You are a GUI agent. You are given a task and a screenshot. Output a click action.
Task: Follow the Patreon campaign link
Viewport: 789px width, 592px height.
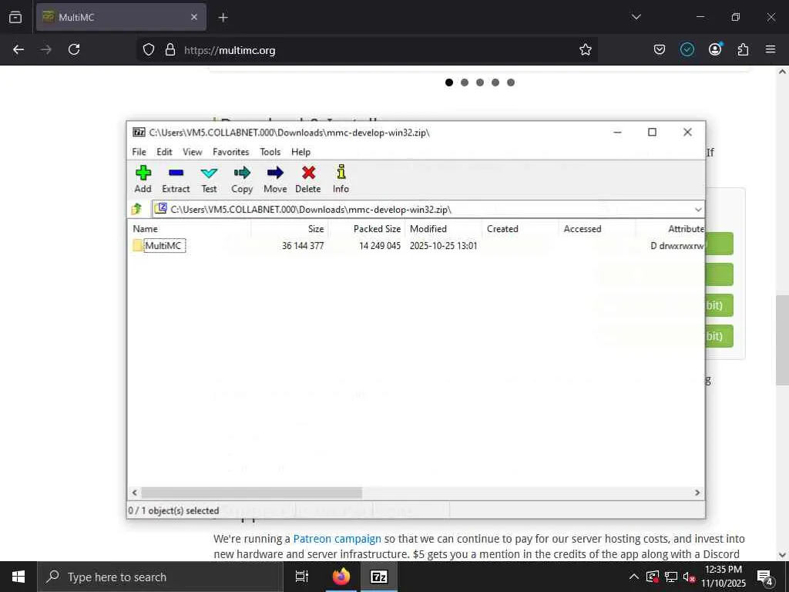tap(337, 539)
